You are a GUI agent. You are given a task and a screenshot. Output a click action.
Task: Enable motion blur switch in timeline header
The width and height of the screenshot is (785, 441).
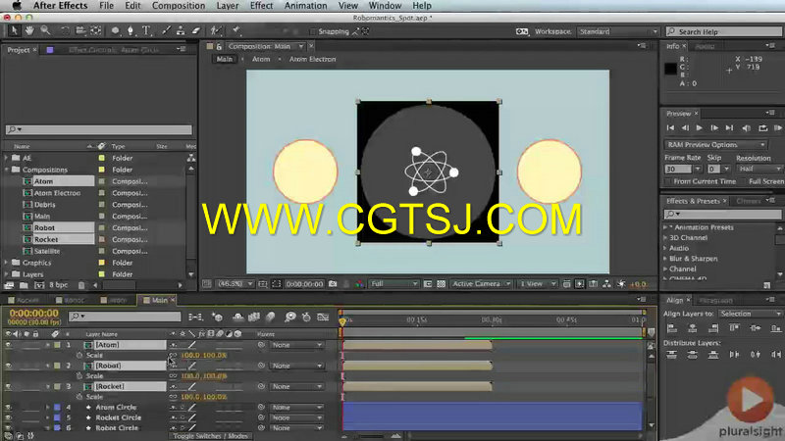click(x=271, y=317)
